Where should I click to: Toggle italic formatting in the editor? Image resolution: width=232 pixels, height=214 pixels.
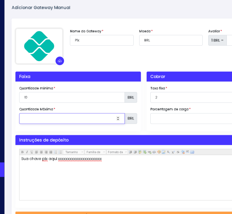coord(27,152)
